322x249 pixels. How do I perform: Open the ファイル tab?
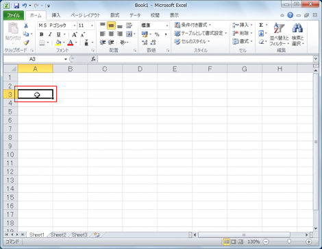13,15
